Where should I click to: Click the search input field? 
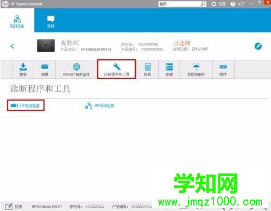coord(179,4)
